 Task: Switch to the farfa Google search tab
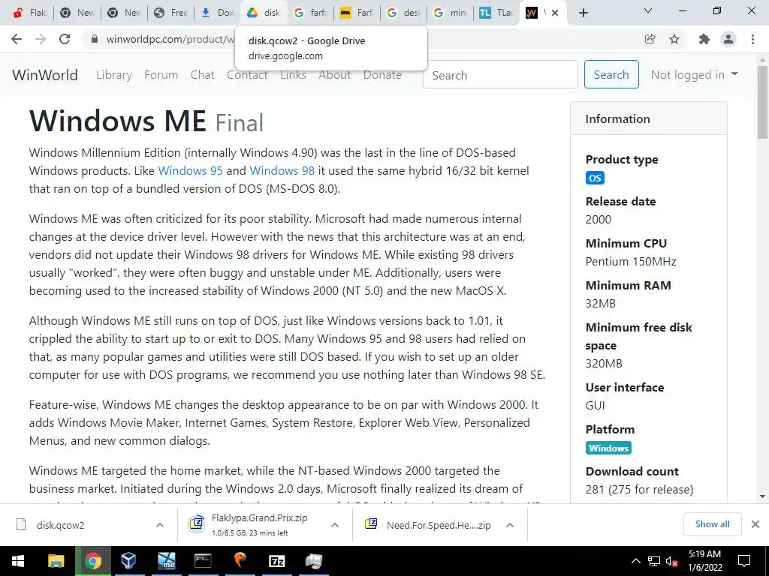click(x=310, y=13)
